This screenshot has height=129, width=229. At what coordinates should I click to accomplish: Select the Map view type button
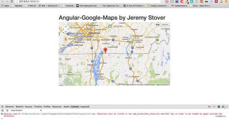[157, 25]
